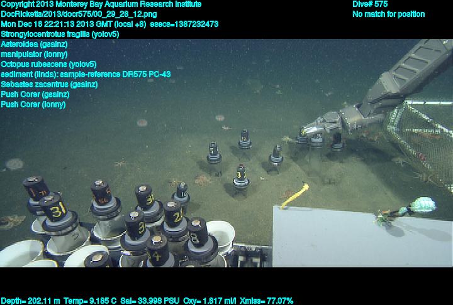Click the 'manipulator (lonny)' annotation
This screenshot has height=305, width=453.
pyautogui.click(x=34, y=55)
